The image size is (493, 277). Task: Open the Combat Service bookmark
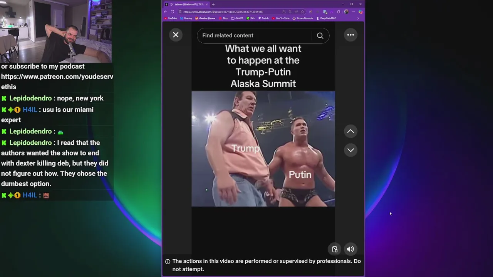[x=205, y=18]
